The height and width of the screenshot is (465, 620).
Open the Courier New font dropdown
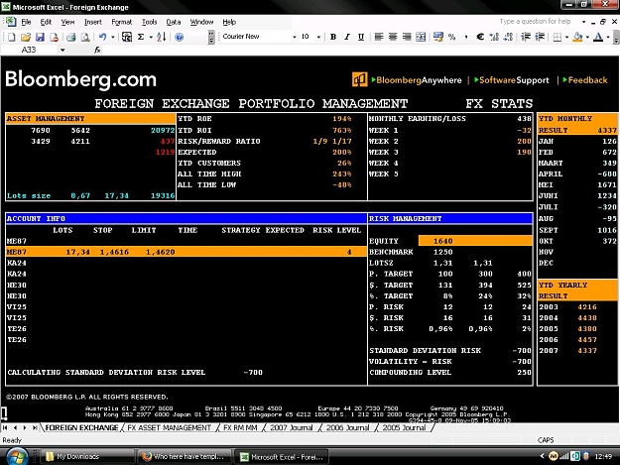(x=295, y=37)
